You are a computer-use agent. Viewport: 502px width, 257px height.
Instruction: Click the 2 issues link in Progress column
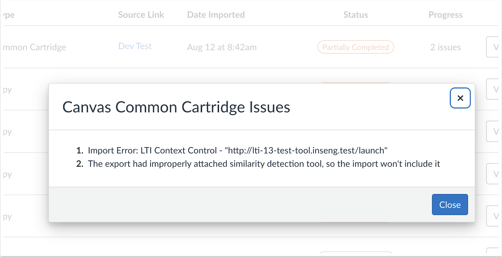[x=445, y=47]
